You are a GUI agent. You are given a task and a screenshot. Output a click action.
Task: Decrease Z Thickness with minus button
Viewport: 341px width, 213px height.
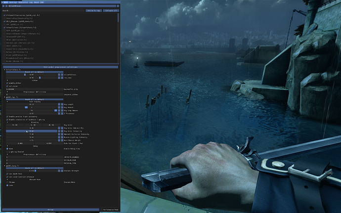(x=59, y=114)
